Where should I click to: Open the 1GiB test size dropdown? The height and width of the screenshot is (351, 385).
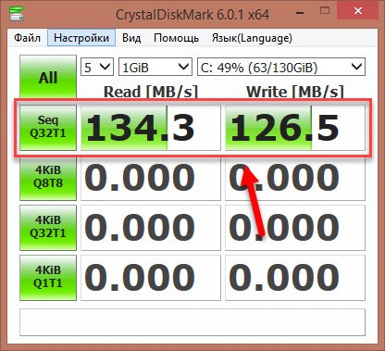point(155,67)
